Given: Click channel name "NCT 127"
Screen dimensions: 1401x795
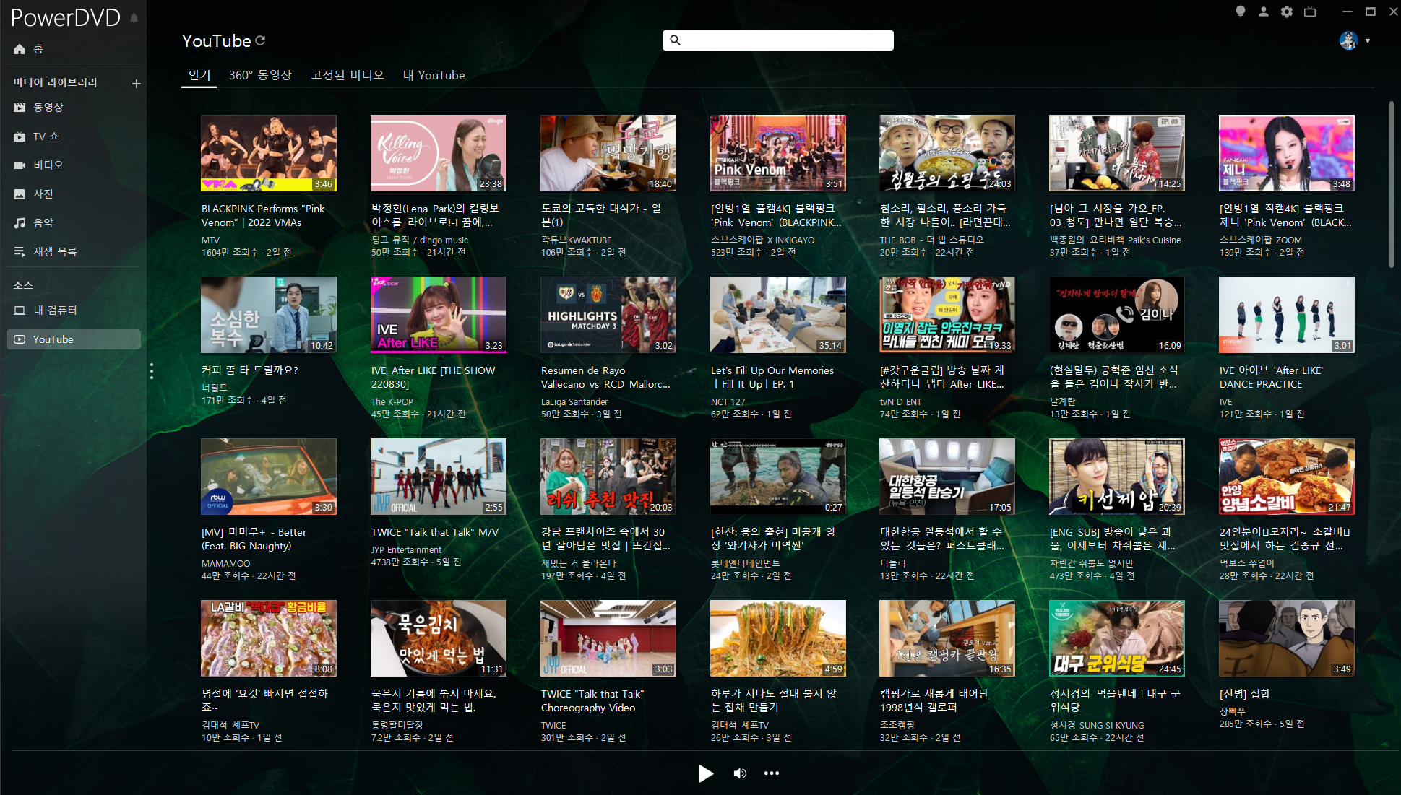Looking at the screenshot, I should pyautogui.click(x=728, y=402).
